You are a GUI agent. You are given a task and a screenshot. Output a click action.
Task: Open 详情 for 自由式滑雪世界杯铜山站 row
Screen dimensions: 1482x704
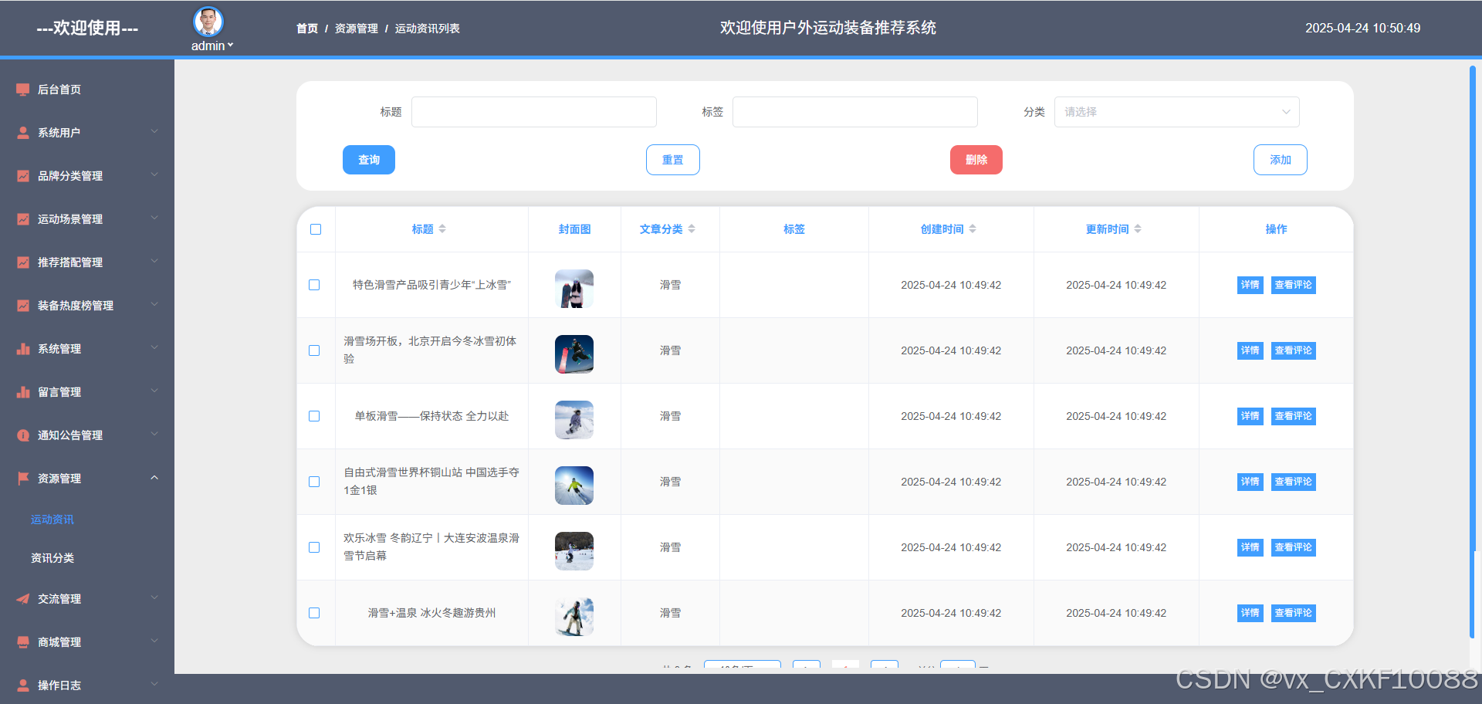pos(1250,482)
